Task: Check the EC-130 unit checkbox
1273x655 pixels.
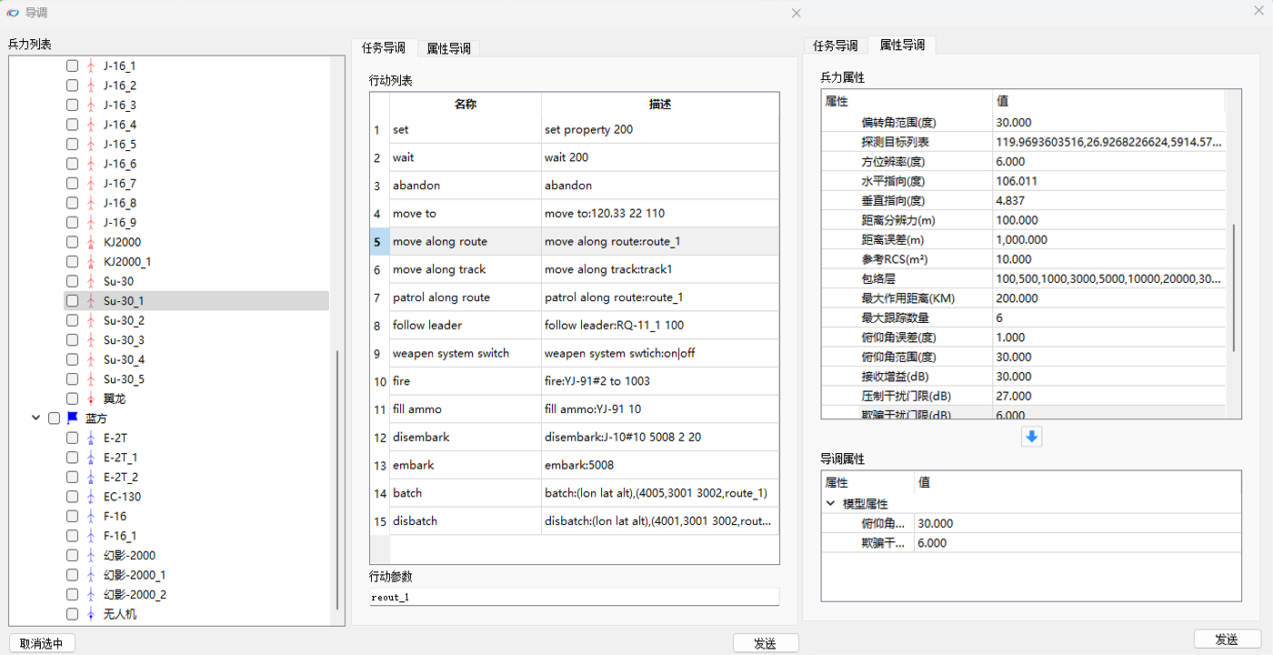Action: pyautogui.click(x=72, y=498)
